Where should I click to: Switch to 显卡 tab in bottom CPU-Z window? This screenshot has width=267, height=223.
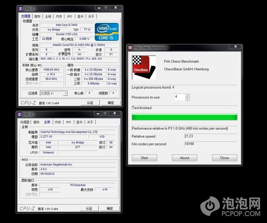pos(79,122)
